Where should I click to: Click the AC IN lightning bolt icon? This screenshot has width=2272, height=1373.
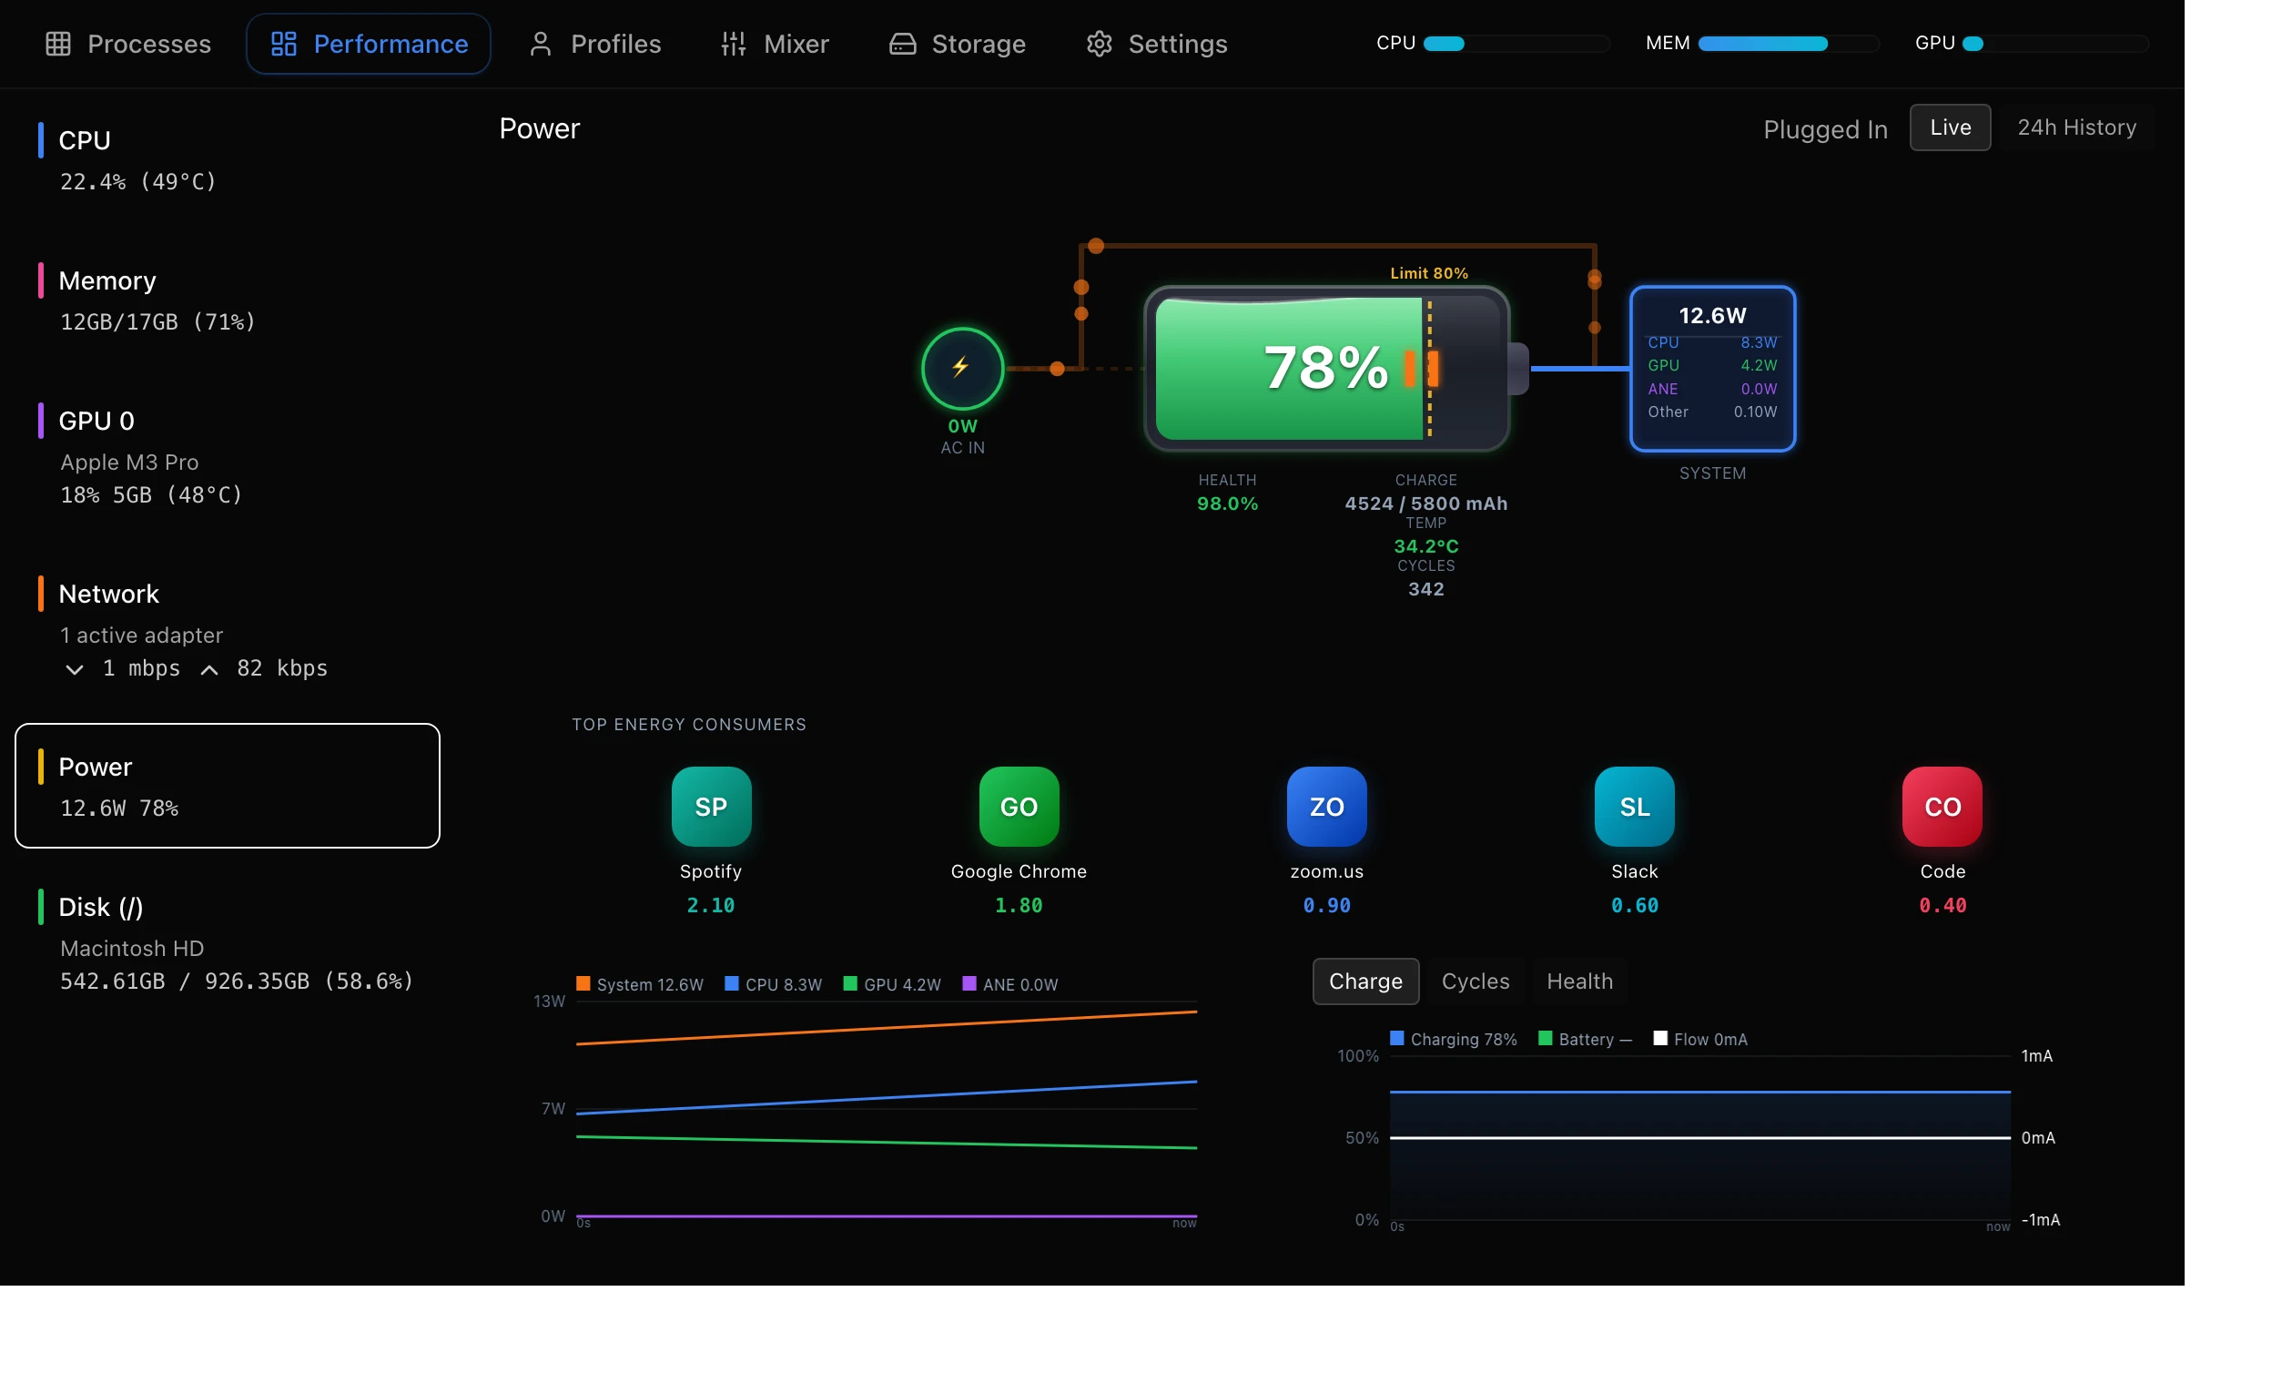click(x=962, y=368)
